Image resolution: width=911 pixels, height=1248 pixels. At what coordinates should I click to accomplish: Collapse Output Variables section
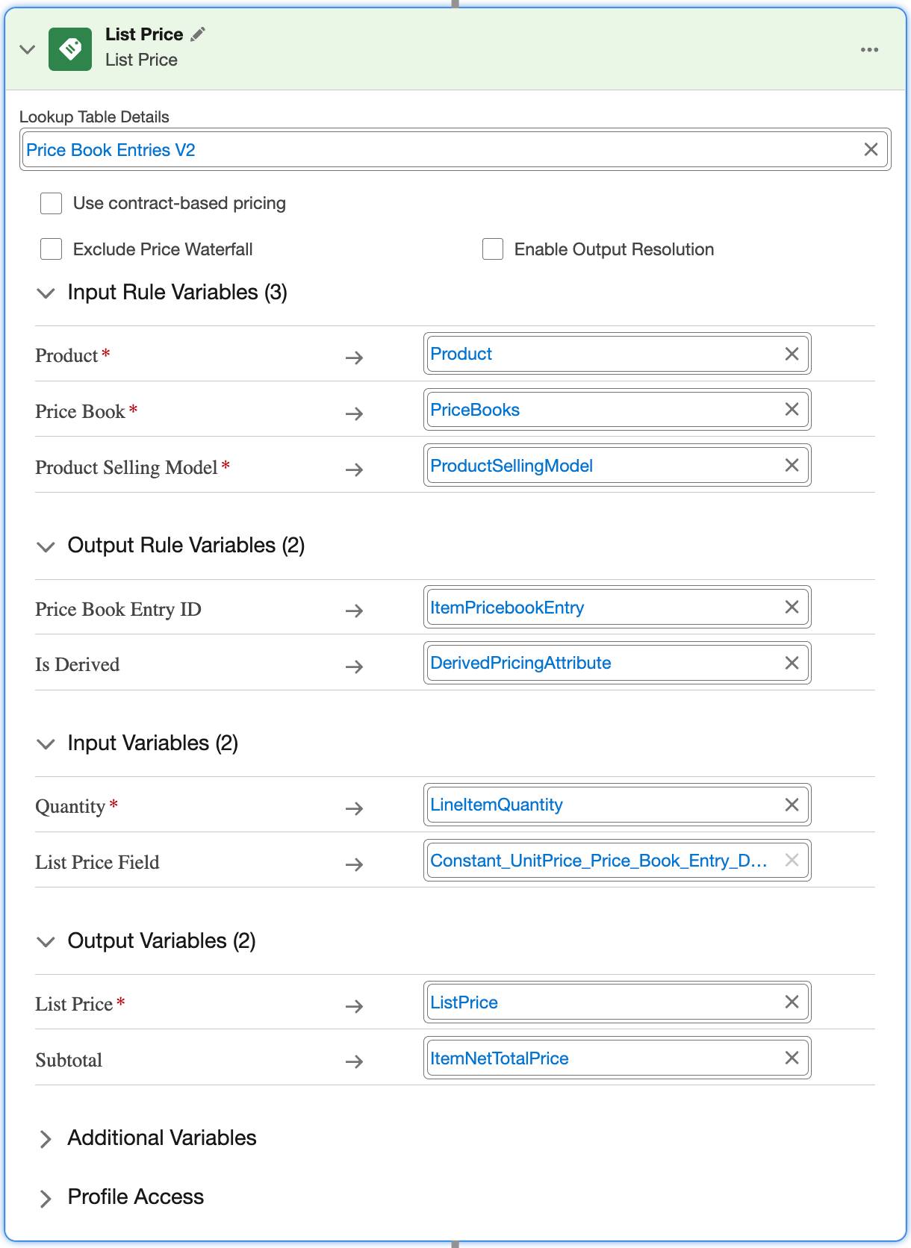point(46,942)
